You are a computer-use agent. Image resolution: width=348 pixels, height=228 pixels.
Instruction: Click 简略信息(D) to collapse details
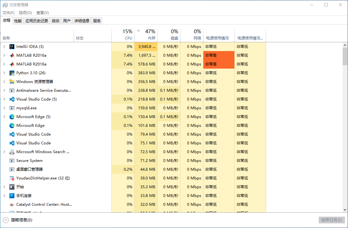18,220
